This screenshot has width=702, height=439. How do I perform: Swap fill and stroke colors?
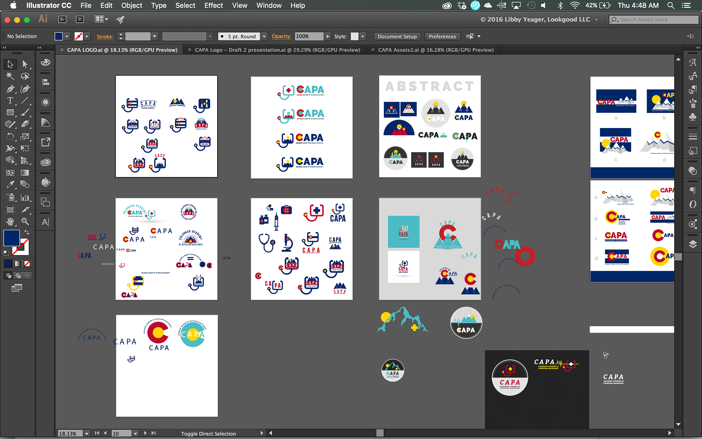27,232
